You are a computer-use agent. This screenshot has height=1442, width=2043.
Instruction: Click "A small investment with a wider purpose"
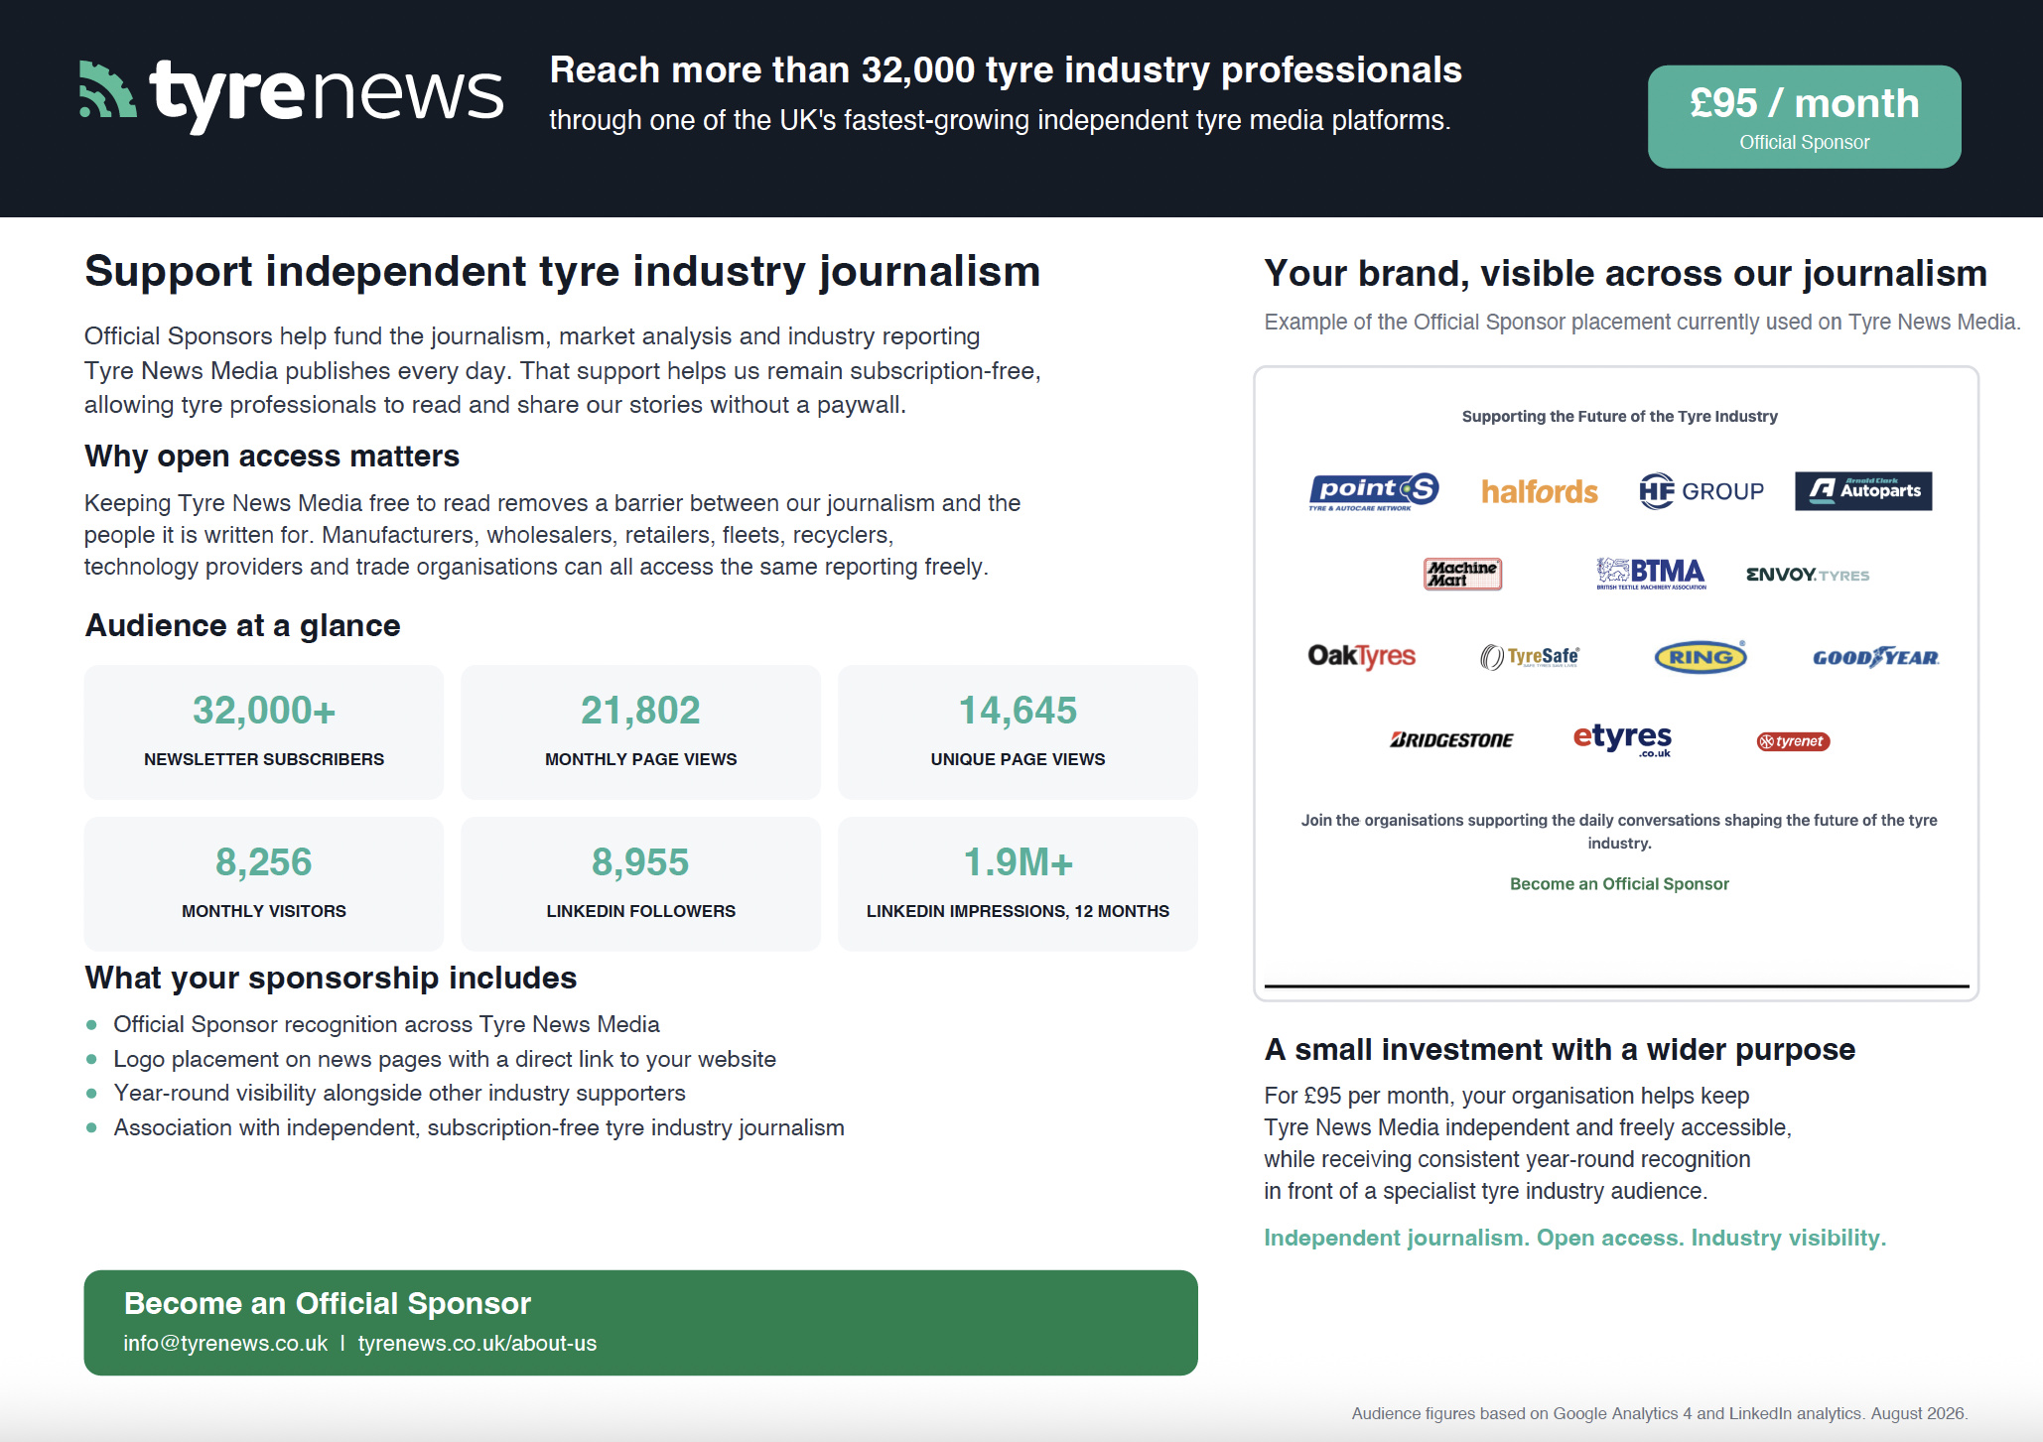coord(1560,1050)
